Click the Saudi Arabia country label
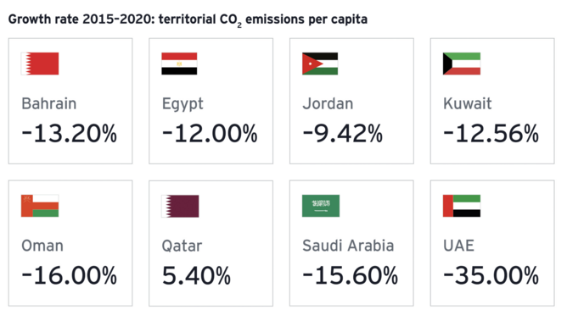 point(348,246)
